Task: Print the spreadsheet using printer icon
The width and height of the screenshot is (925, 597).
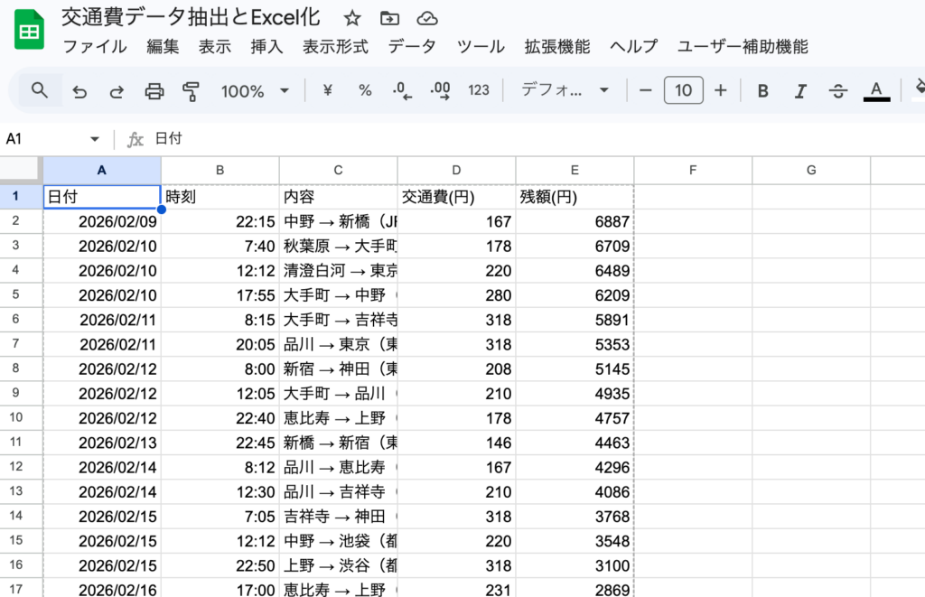Action: pos(154,90)
